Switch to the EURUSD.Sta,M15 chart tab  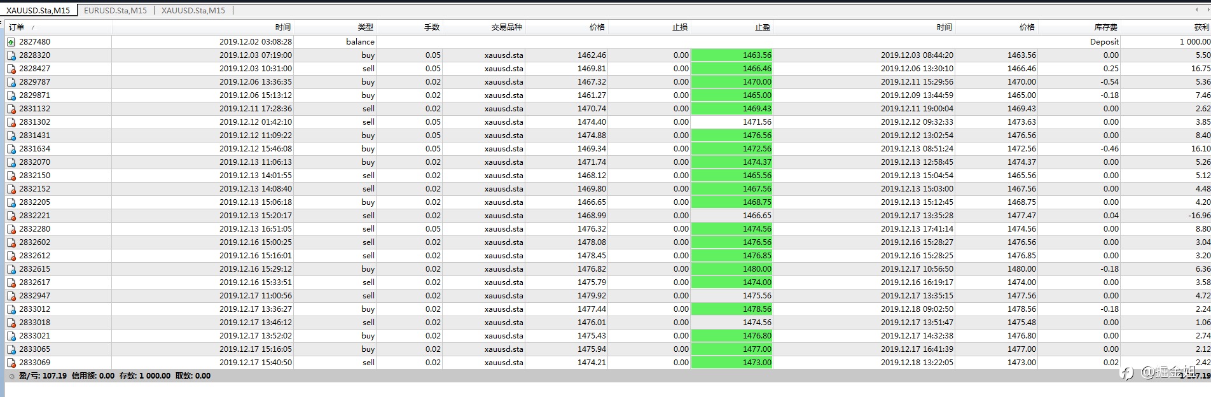point(115,10)
